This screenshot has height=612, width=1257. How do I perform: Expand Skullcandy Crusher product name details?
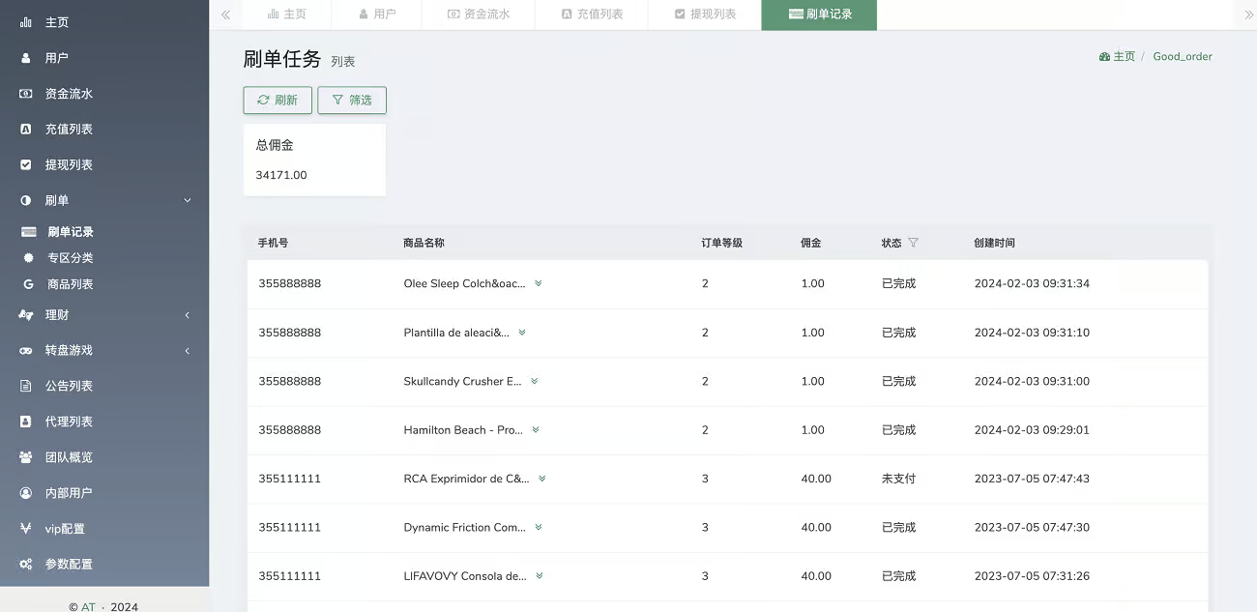click(x=534, y=381)
